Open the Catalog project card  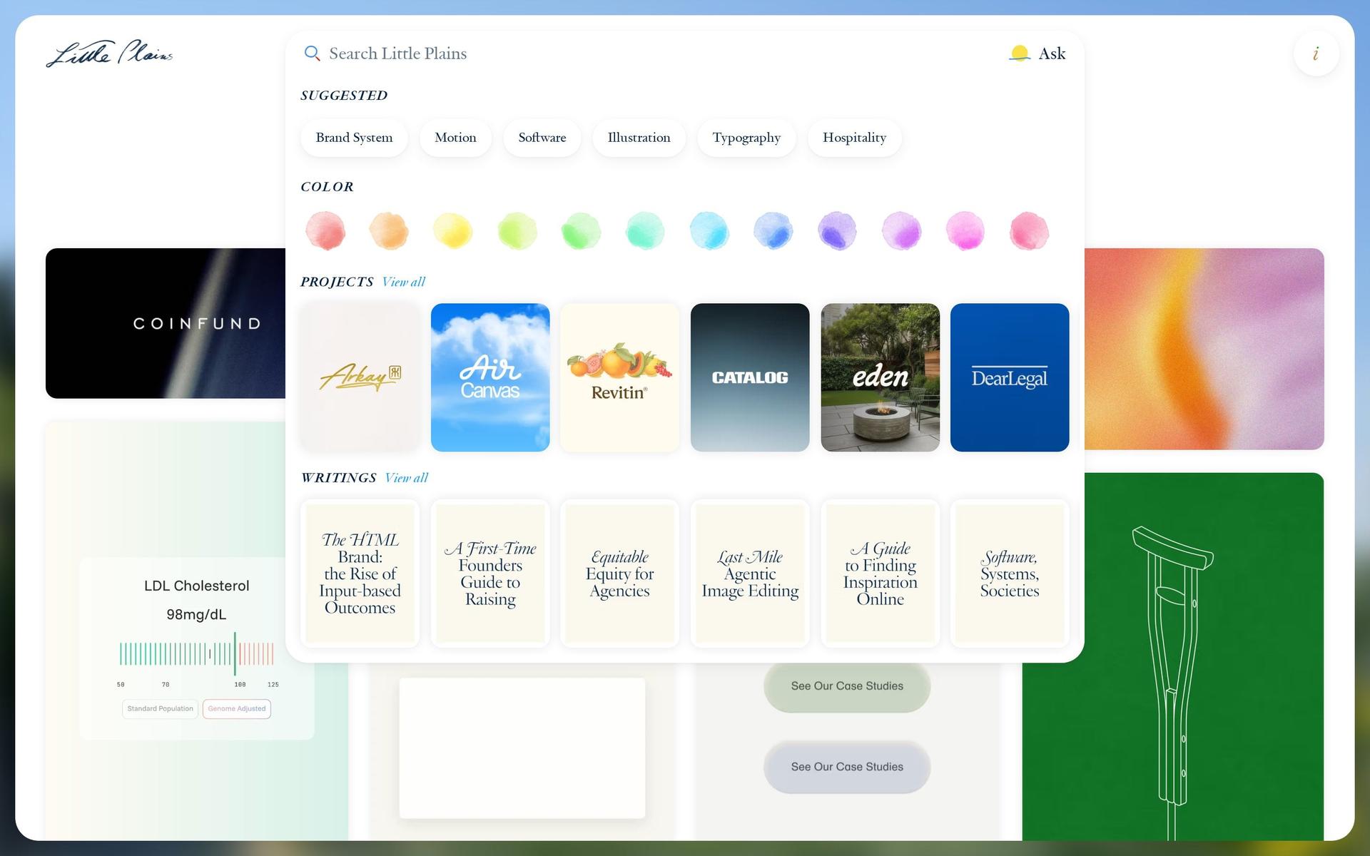pyautogui.click(x=750, y=377)
